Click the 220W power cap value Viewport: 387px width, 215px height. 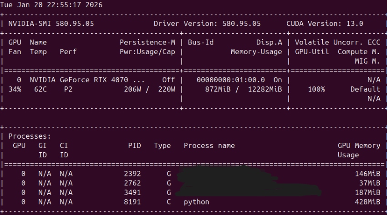pyautogui.click(x=167, y=89)
